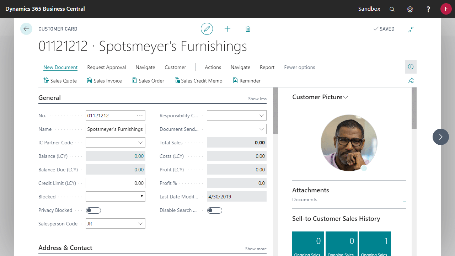Toggle the FactBox info pane icon
The height and width of the screenshot is (256, 455).
pyautogui.click(x=411, y=67)
